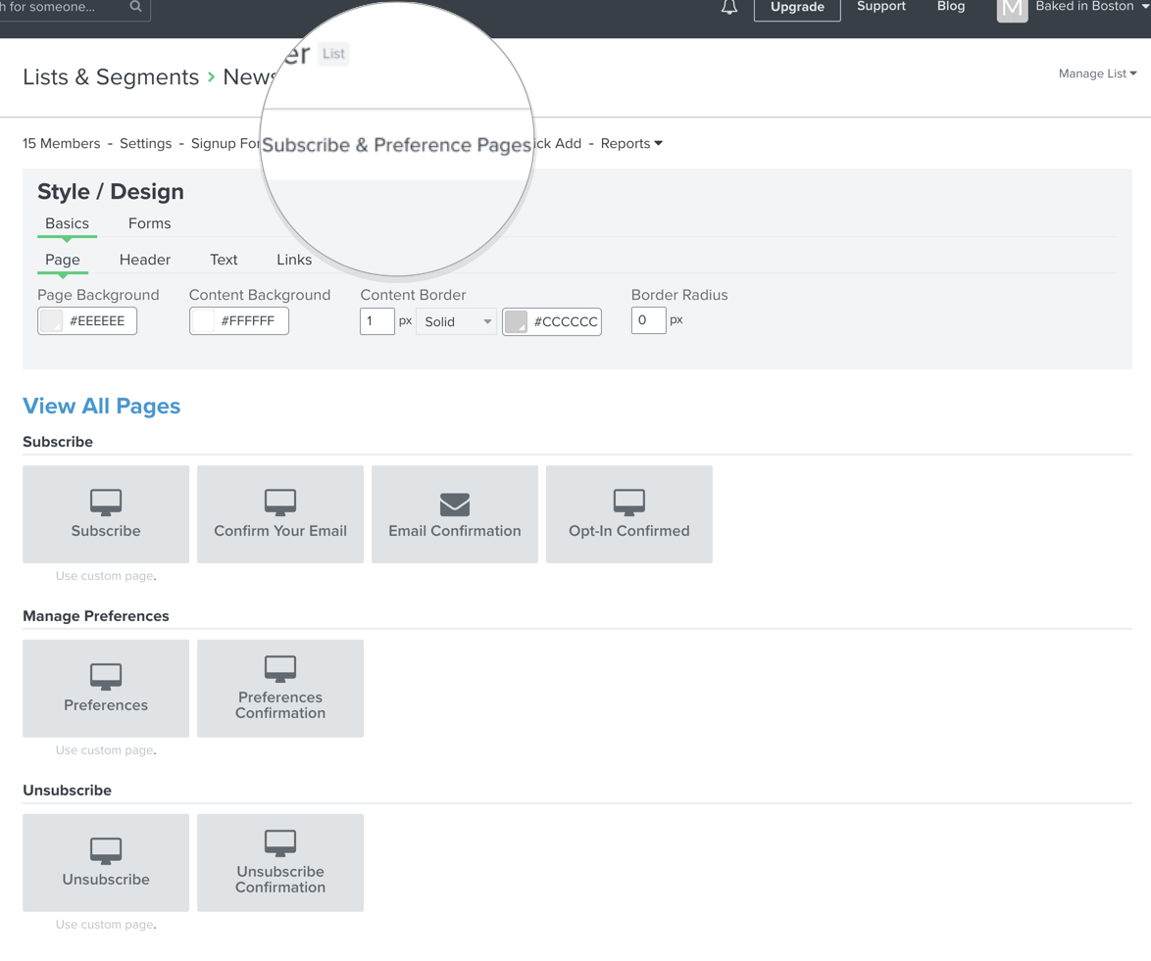Viewport: 1151px width, 961px height.
Task: Click Use custom page under Unsubscribe tile
Action: (x=106, y=925)
